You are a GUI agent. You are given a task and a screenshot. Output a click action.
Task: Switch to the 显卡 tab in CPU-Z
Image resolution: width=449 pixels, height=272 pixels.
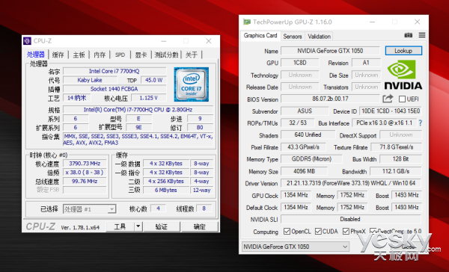coord(141,55)
